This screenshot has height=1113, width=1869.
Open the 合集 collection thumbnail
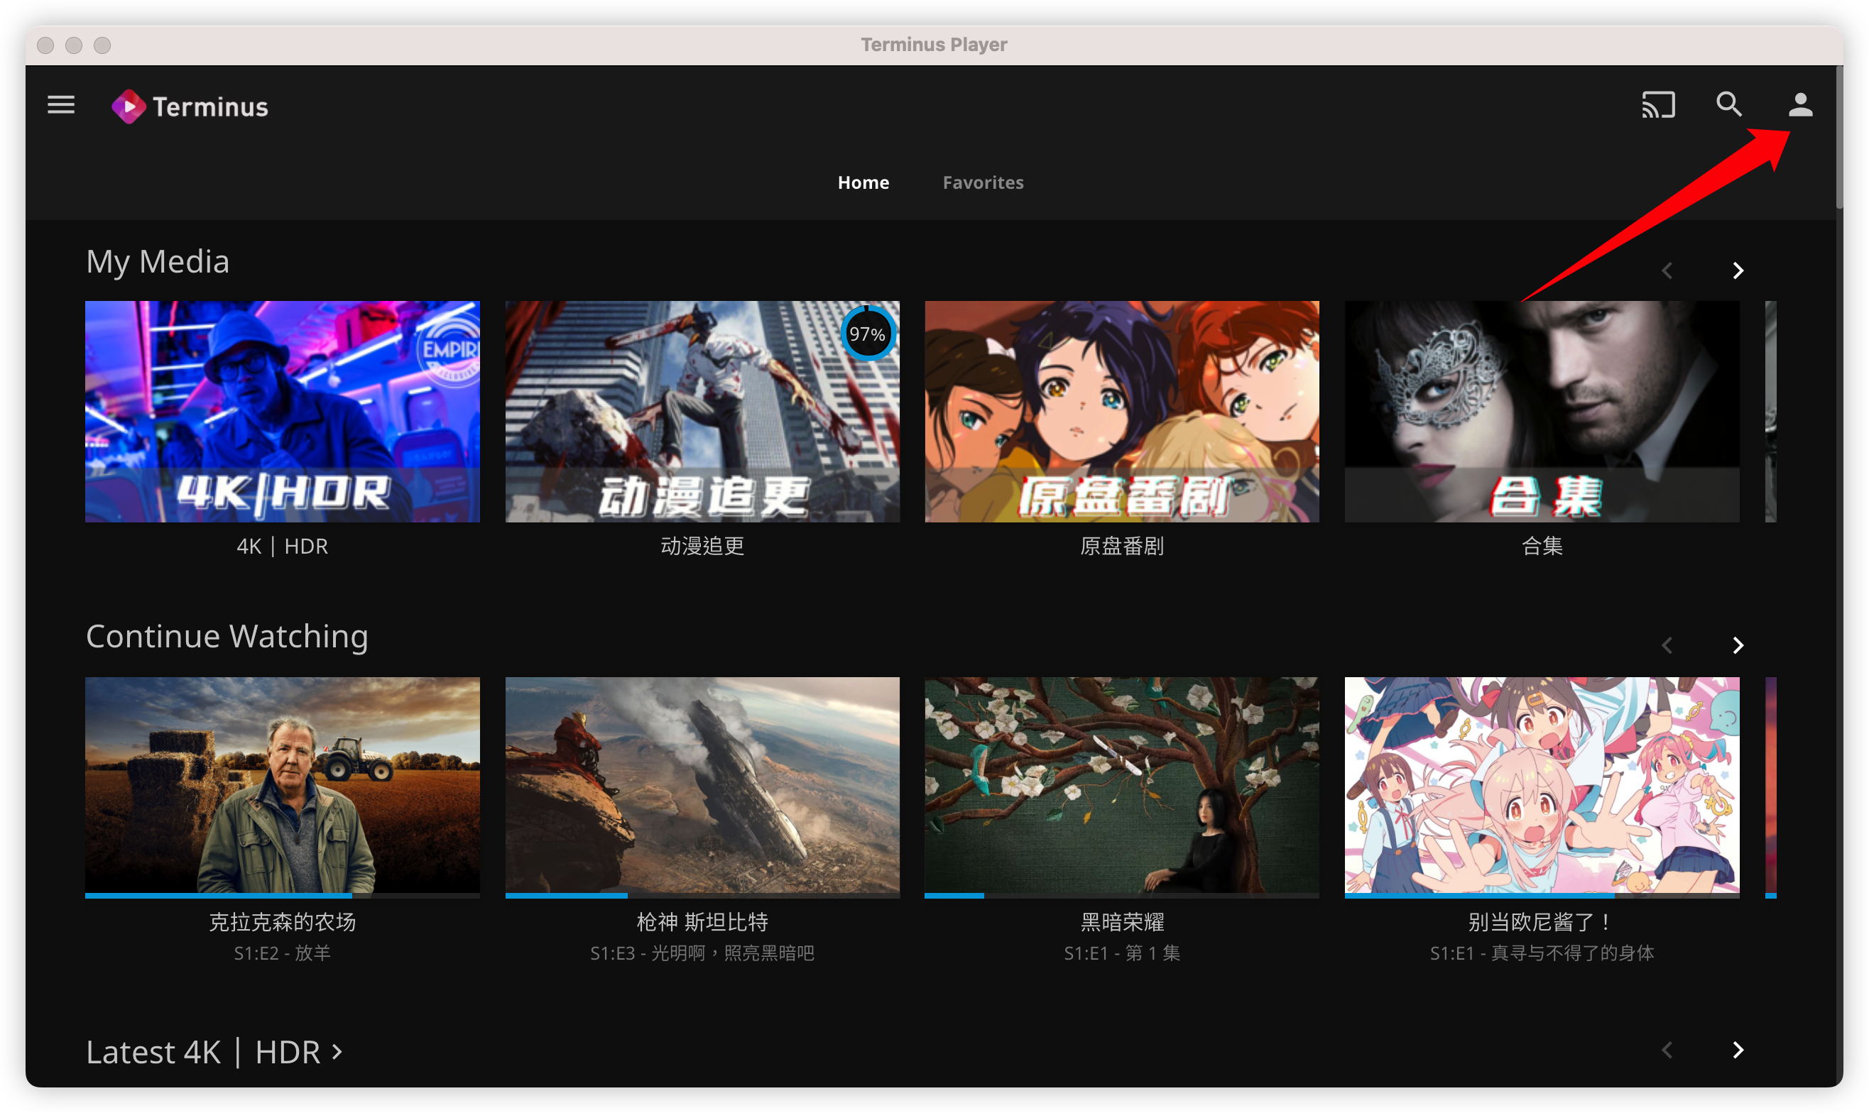(x=1541, y=411)
